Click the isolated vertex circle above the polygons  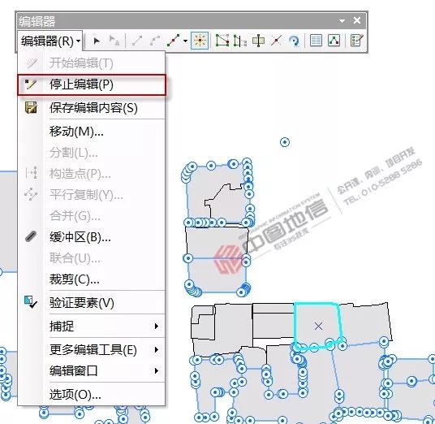pyautogui.click(x=285, y=142)
